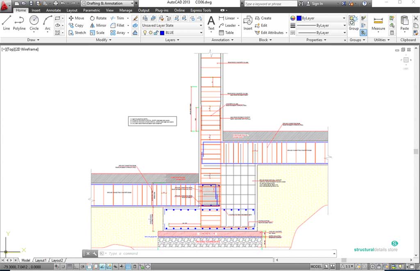Click the Sign In link in title bar
420x271 pixels.
tap(318, 3)
